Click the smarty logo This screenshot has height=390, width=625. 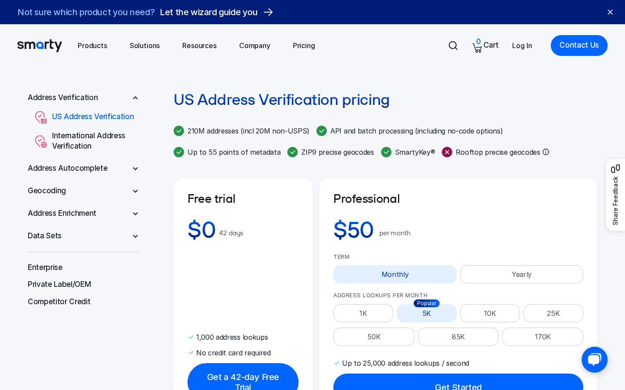39,45
